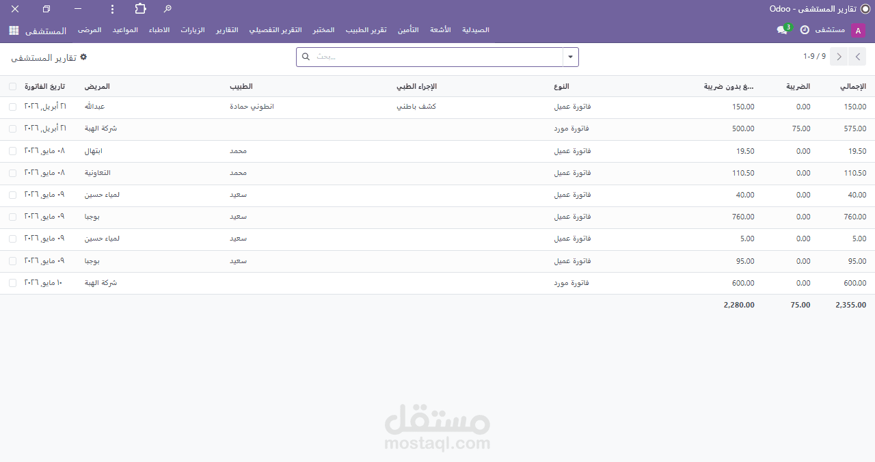
Task: Click the pager range '1-9 / 9'
Action: 814,57
